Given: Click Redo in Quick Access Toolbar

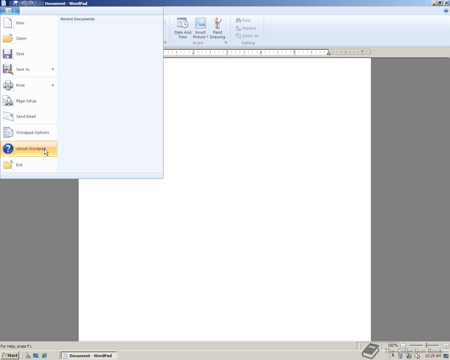Looking at the screenshot, I should pyautogui.click(x=31, y=3).
